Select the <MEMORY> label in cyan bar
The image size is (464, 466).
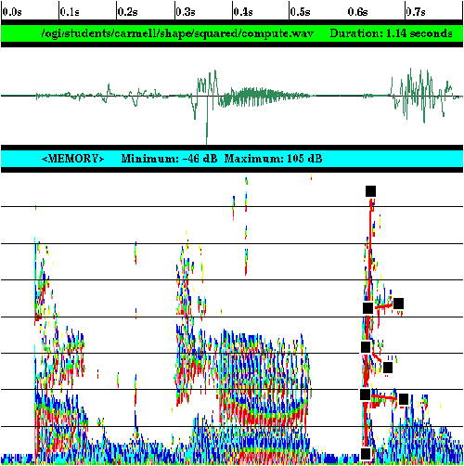point(72,159)
